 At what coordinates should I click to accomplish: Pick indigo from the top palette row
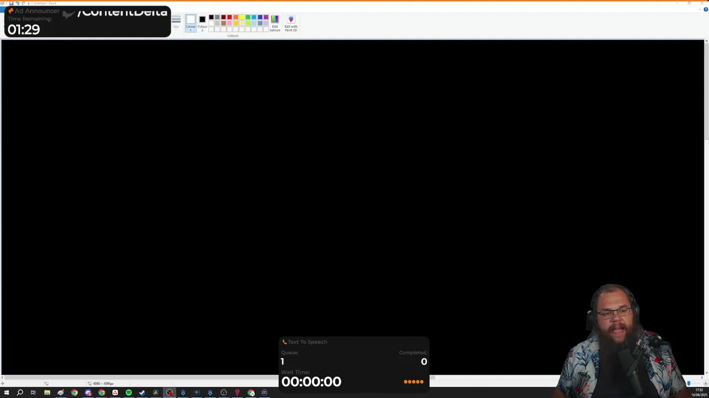click(260, 17)
